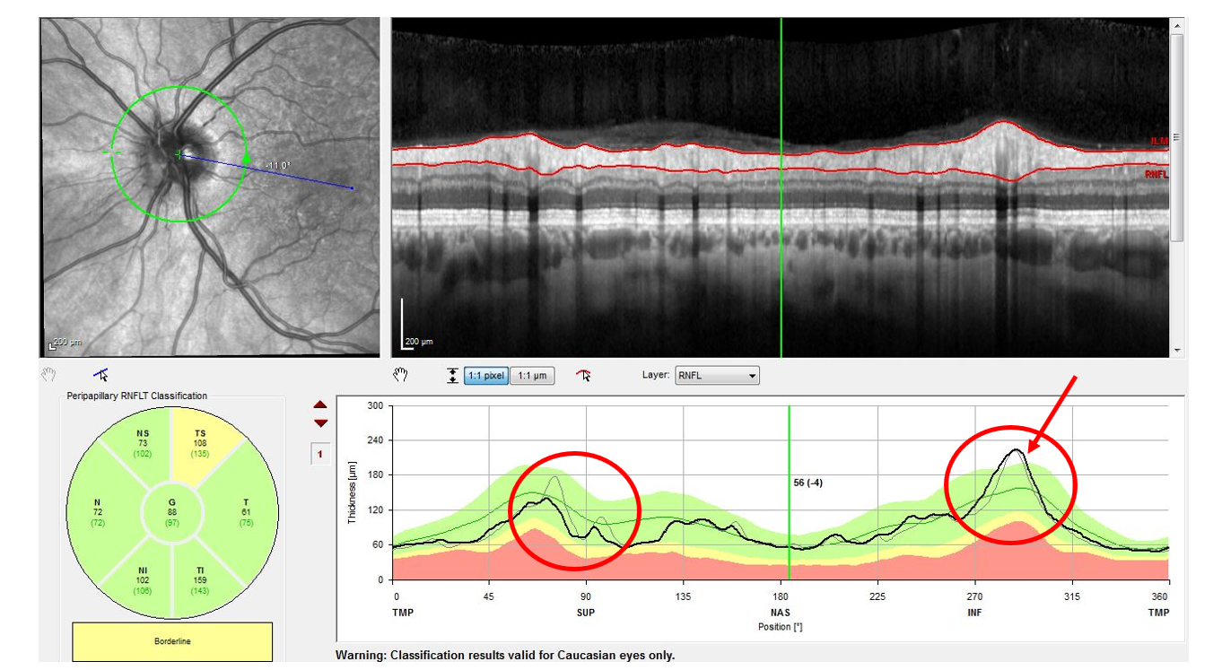The width and height of the screenshot is (1222, 670).
Task: Click the central G global sector
Action: 172,511
